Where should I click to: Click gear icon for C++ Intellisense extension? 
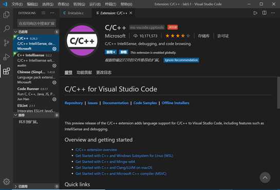[54, 66]
